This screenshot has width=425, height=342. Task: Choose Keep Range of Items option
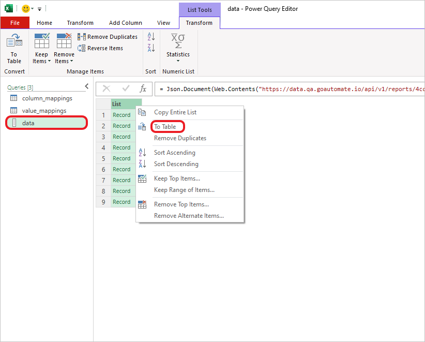click(190, 190)
